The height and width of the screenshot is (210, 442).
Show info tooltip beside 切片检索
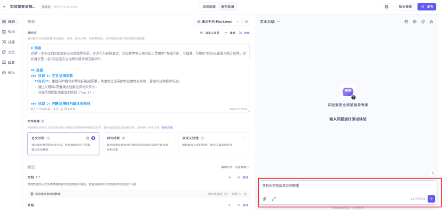[x=124, y=138]
